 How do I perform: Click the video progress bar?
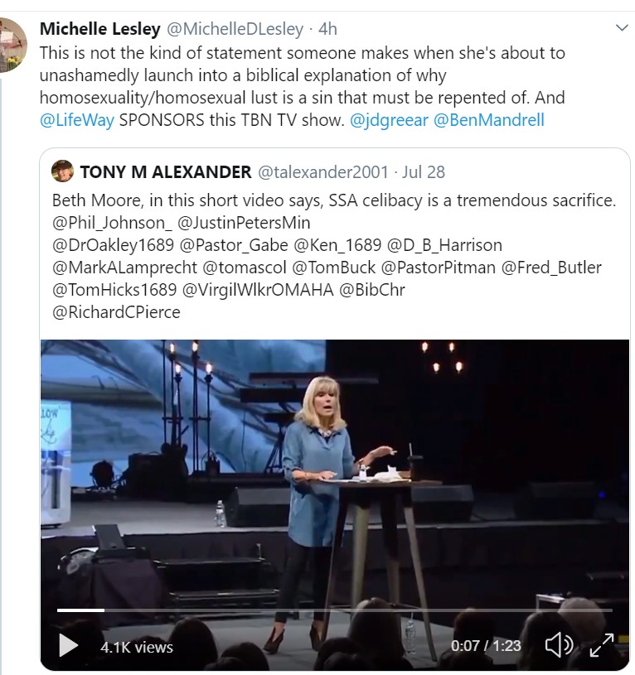[x=332, y=610]
